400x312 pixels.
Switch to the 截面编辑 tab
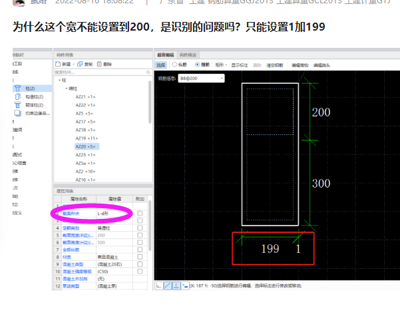(x=166, y=55)
